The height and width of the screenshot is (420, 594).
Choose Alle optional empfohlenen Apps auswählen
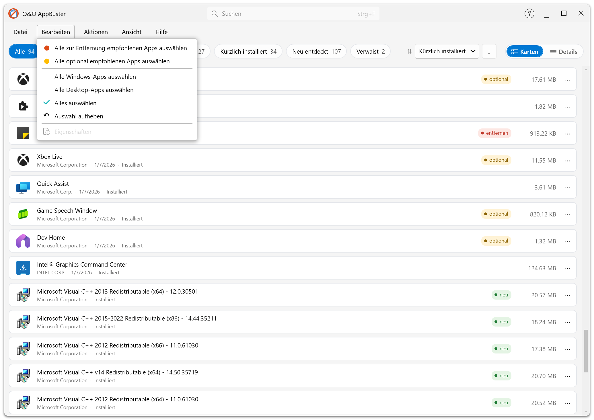(117, 61)
